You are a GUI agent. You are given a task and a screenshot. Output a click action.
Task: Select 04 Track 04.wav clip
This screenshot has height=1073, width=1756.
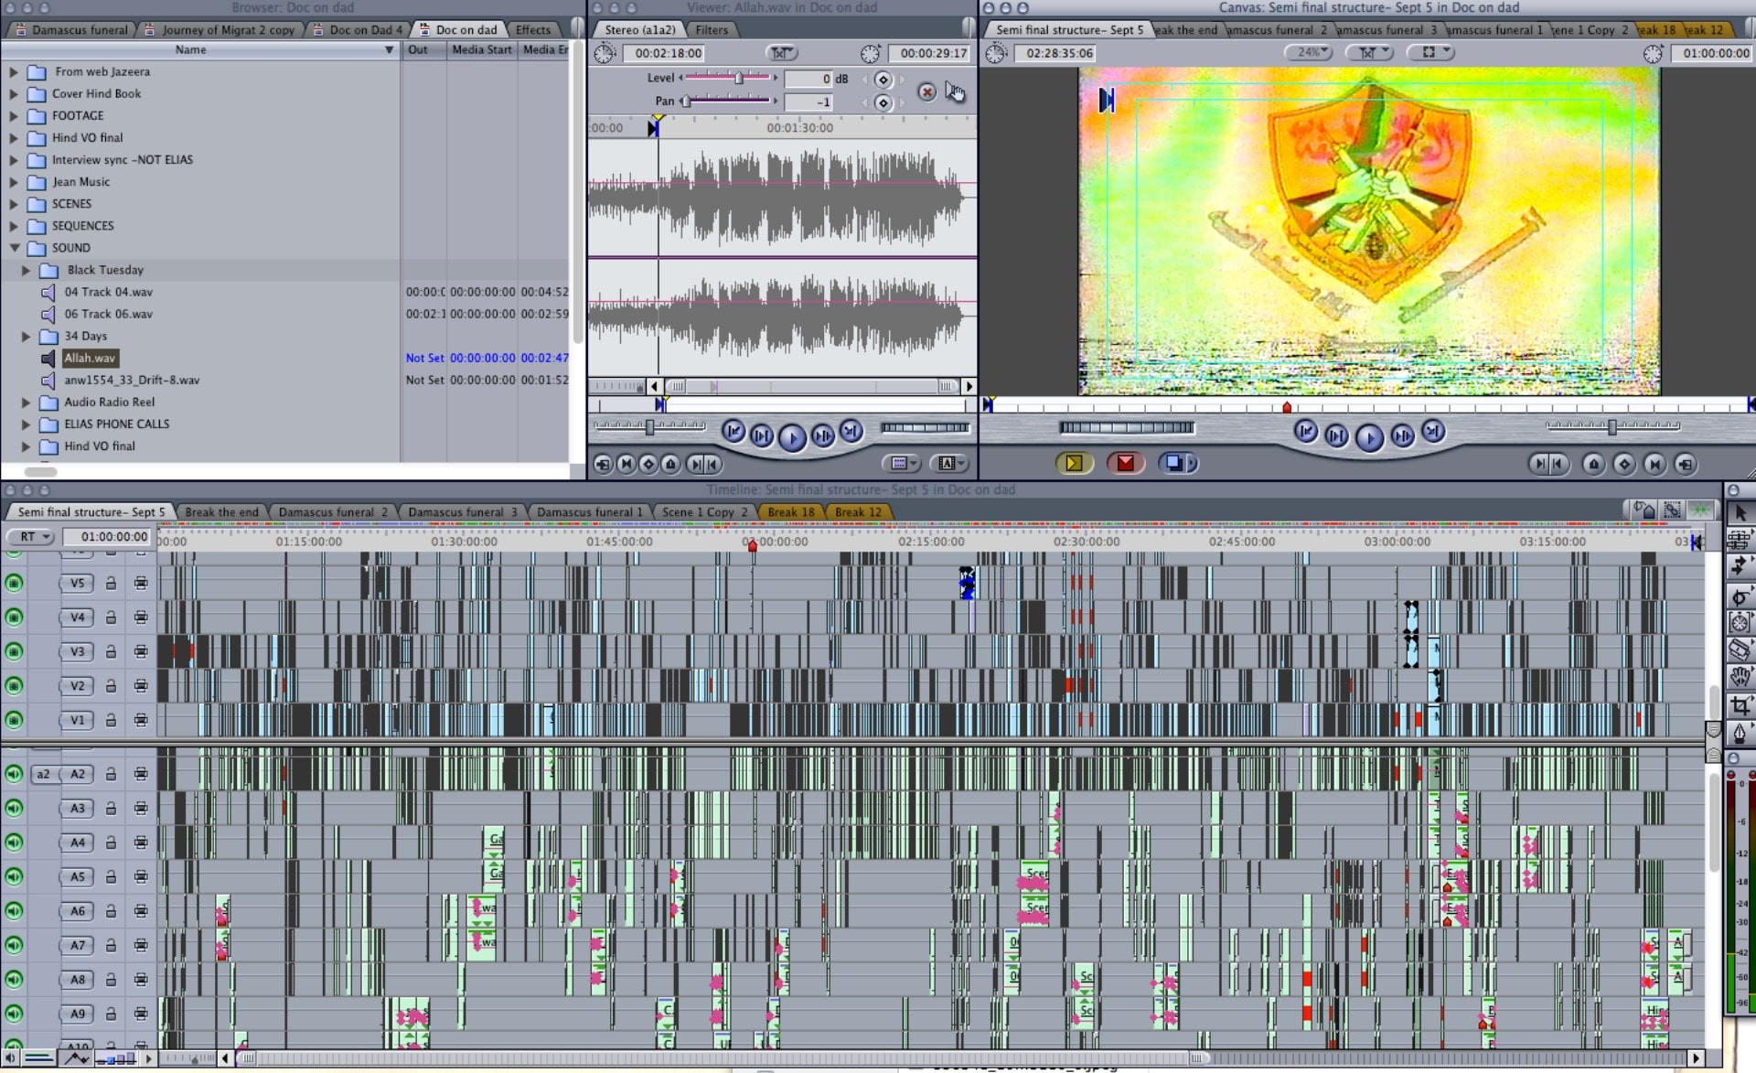point(108,293)
